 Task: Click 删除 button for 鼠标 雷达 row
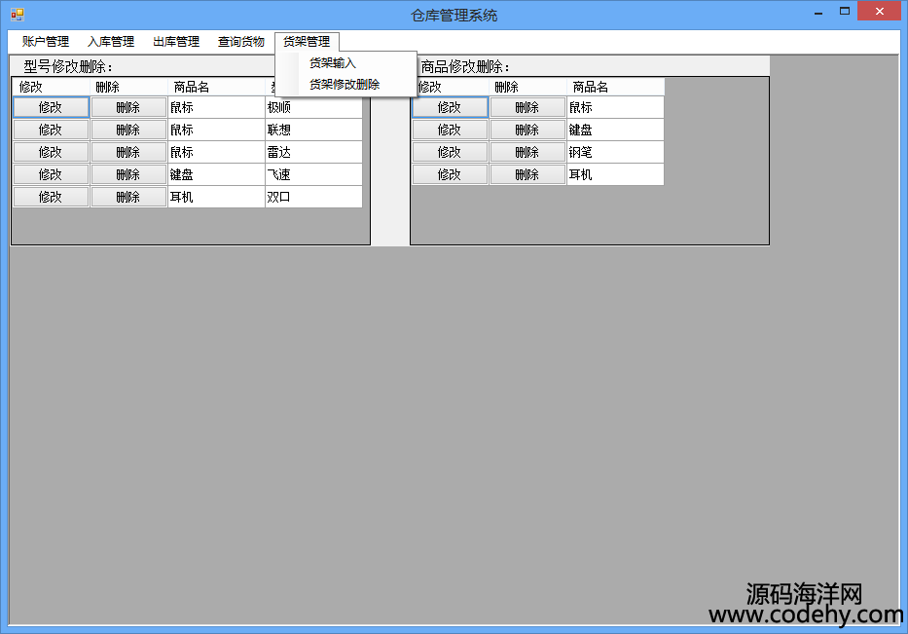coord(128,153)
